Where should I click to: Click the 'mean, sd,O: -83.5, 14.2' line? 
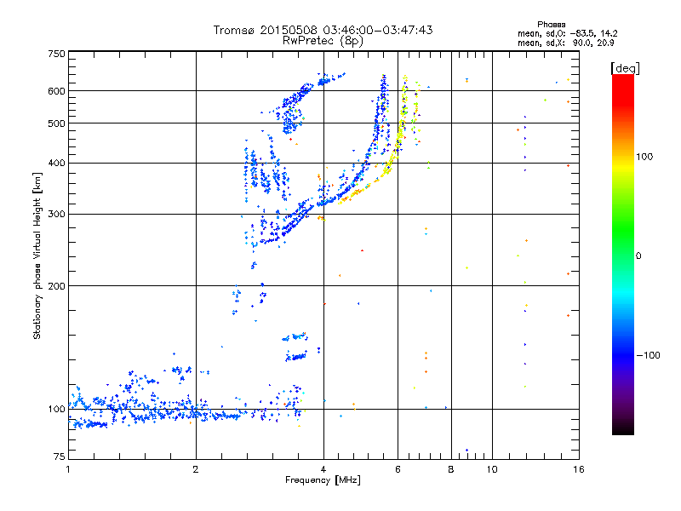point(567,33)
